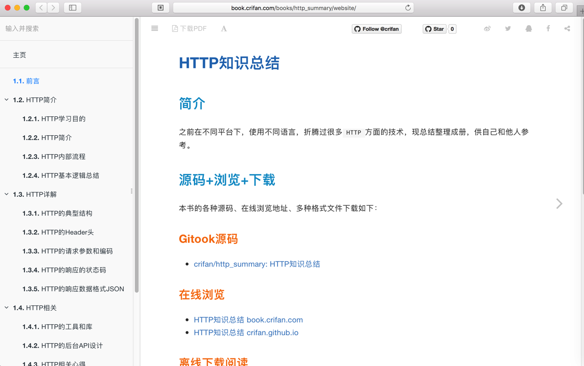Click Safari share sheet icon

[543, 8]
